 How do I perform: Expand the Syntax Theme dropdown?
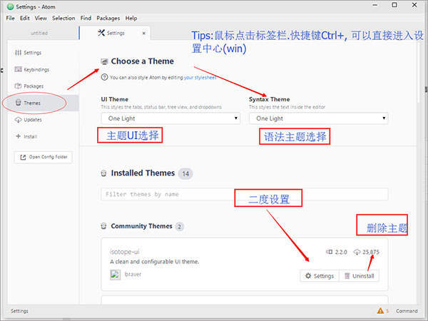(x=317, y=118)
